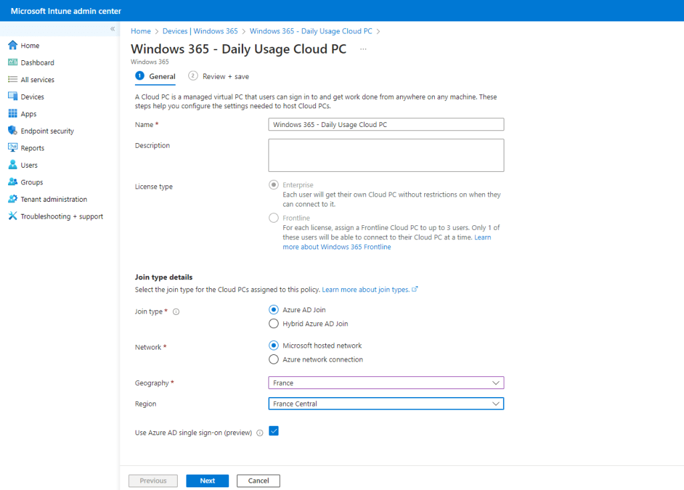The width and height of the screenshot is (684, 490).
Task: Open the Reports icon in sidebar
Action: point(12,148)
